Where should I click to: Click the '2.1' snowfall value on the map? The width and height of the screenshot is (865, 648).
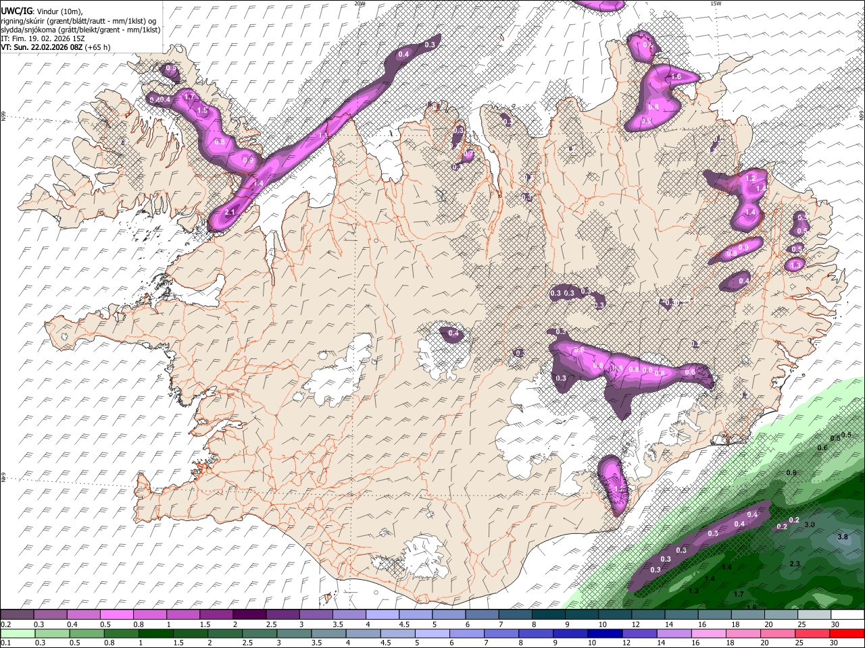pos(230,213)
